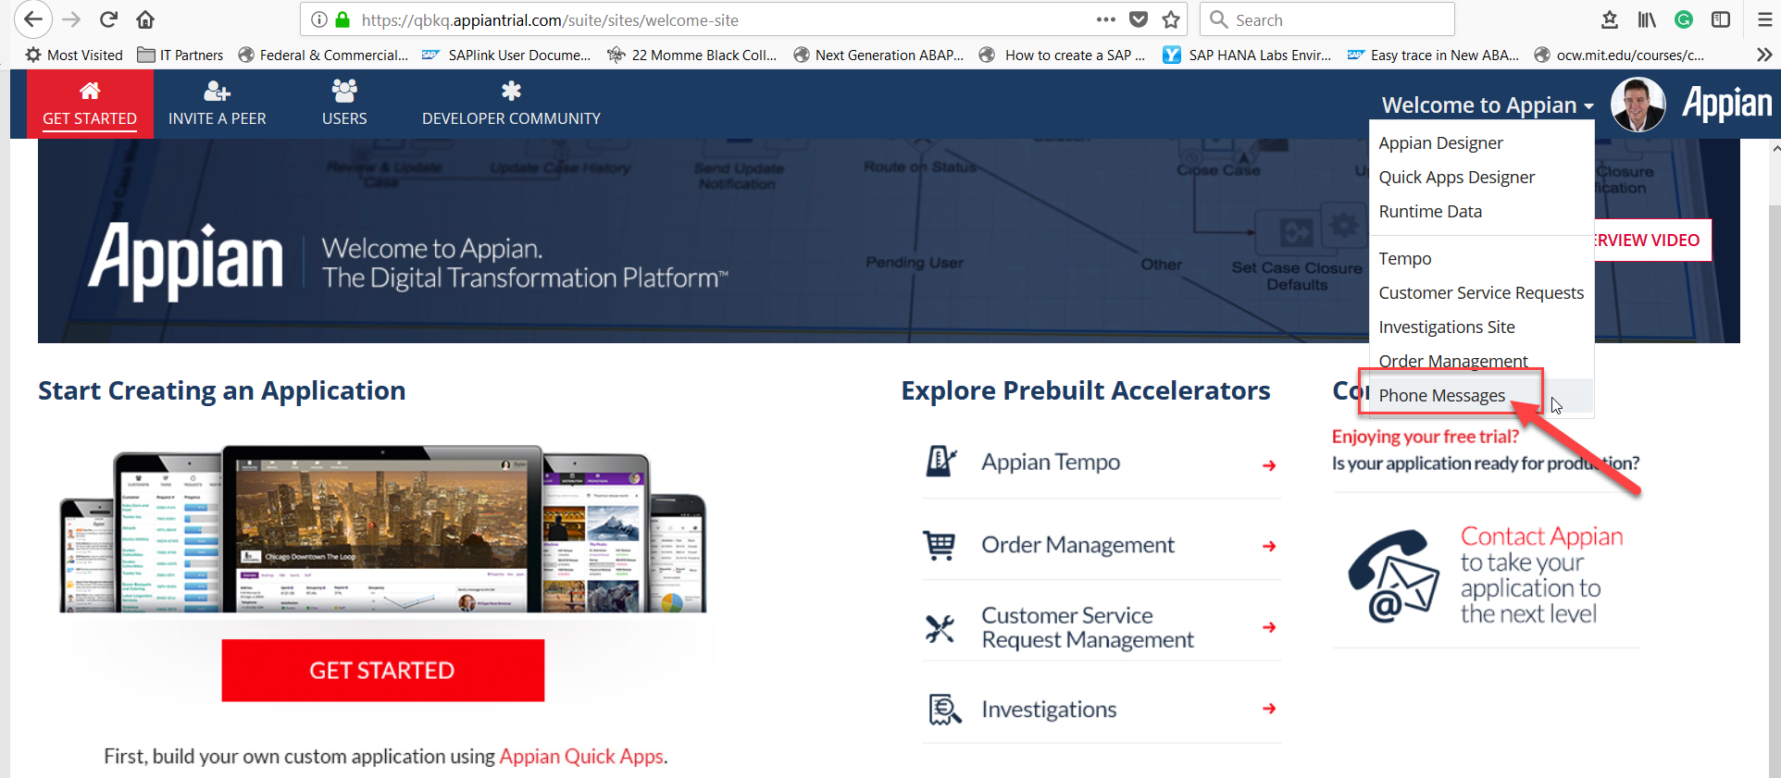Viewport: 1781px width, 778px height.
Task: Click the user profile photo avatar
Action: point(1638,104)
